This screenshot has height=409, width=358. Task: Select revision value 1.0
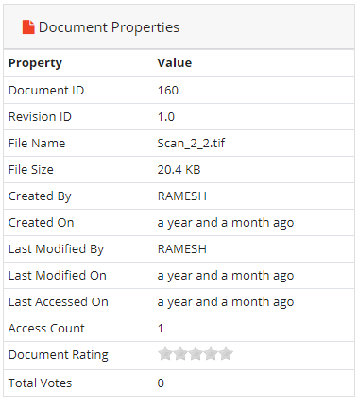(x=166, y=117)
